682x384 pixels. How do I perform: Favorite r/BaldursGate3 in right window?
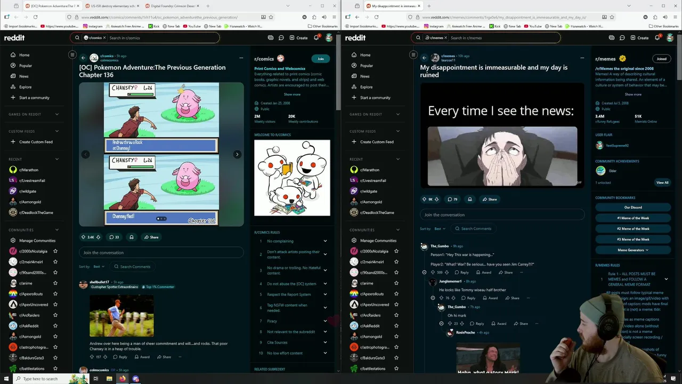click(x=396, y=358)
